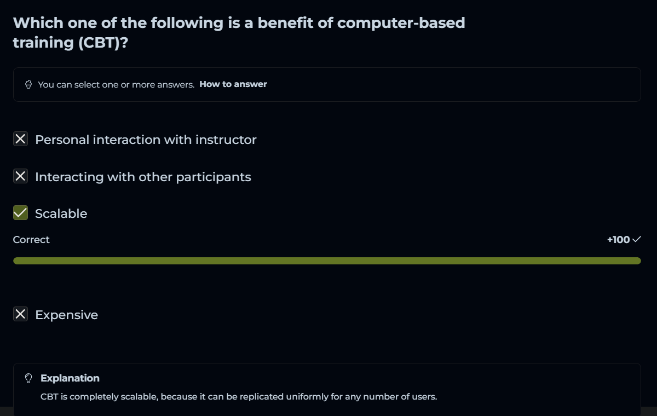
Task: Click the Explanation heading
Action: pos(70,378)
